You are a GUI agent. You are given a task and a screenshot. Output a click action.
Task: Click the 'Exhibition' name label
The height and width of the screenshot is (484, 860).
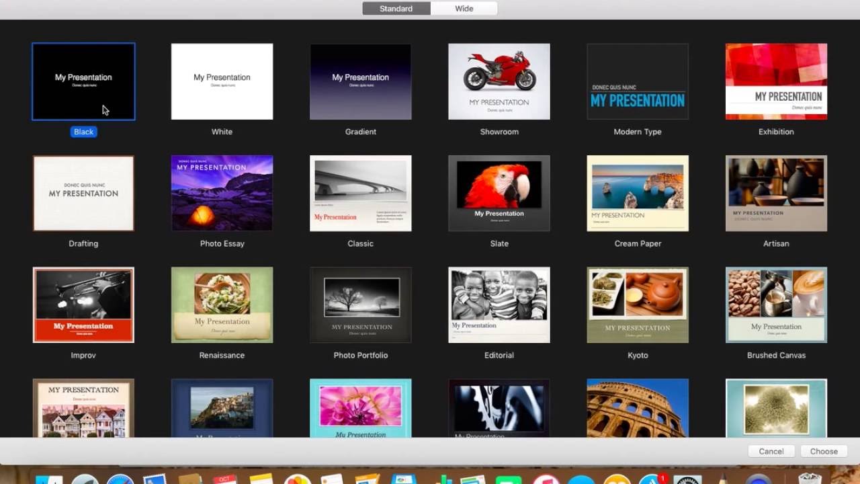tap(776, 132)
